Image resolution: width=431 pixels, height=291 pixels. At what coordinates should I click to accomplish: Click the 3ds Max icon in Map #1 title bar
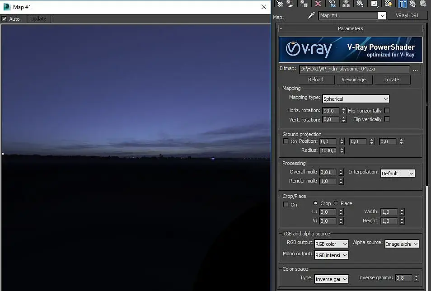click(x=7, y=7)
